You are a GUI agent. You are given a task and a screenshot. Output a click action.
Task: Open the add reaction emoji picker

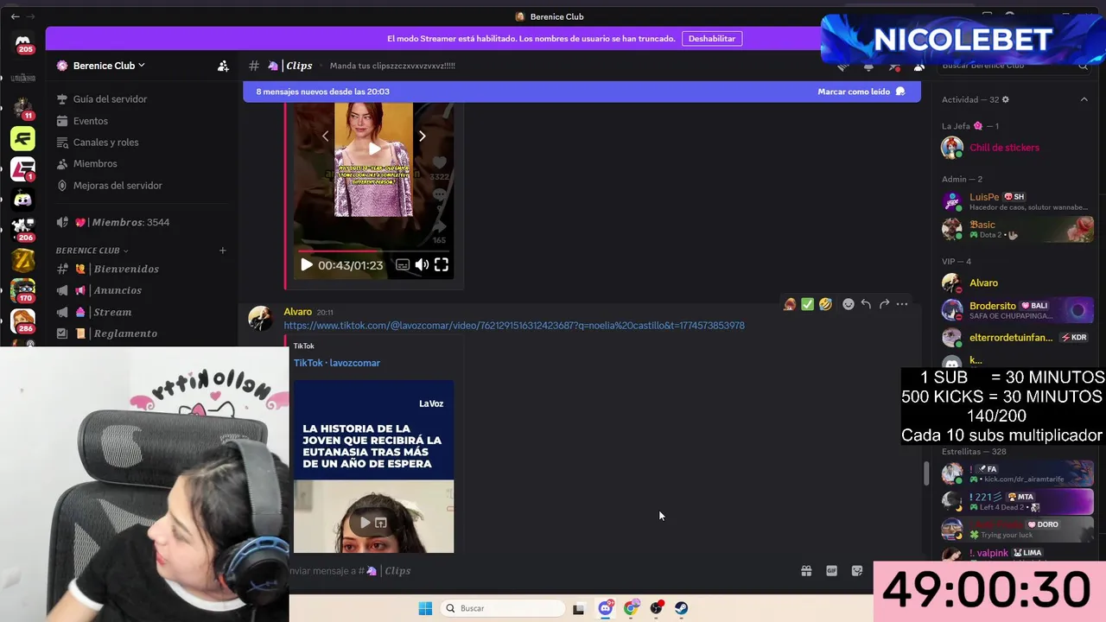pyautogui.click(x=849, y=304)
